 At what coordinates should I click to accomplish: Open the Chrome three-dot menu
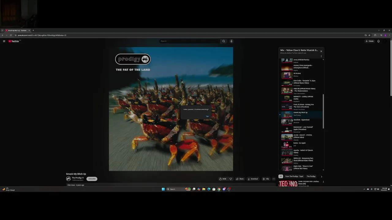389,35
